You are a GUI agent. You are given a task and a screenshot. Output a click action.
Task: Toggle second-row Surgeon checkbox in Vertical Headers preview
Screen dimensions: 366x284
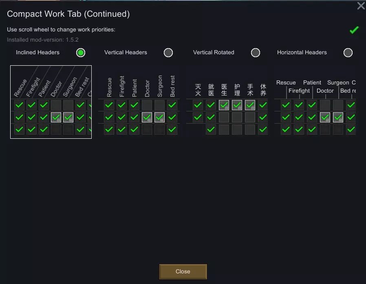[x=159, y=118]
